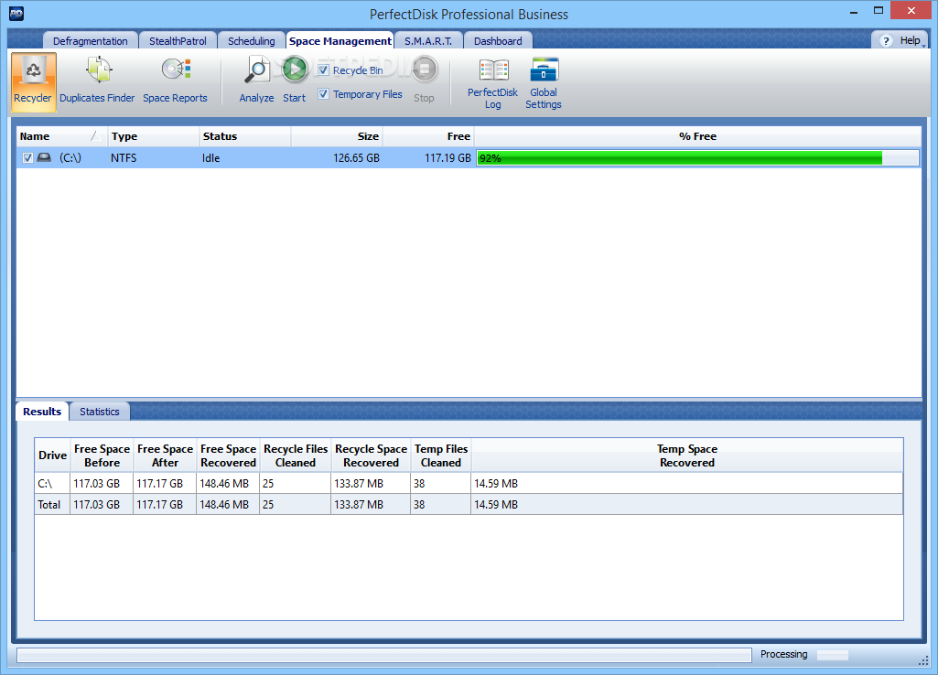Close the PerfectDisk window

coord(911,11)
